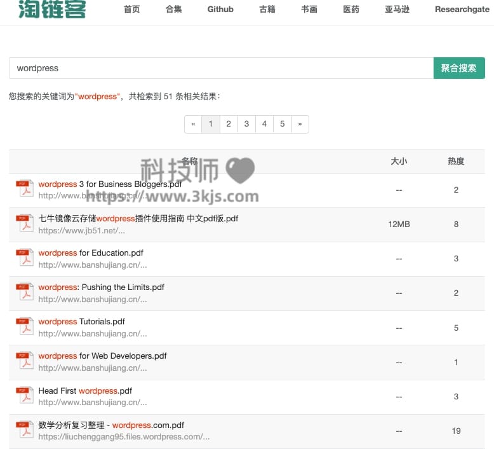Click the liuchenggang95.files.wordpress.com source URL
Screen dimensions: 494x449
[x=124, y=437]
